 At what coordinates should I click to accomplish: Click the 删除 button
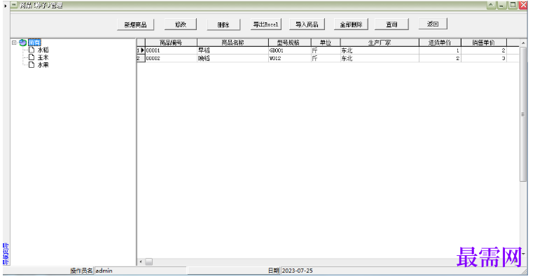point(223,25)
